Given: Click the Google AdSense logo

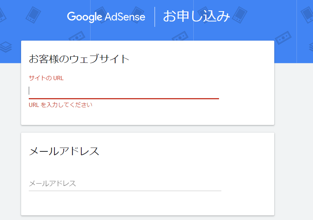Looking at the screenshot, I should [106, 17].
